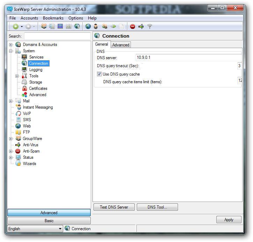Open the File menu
Image resolution: width=253 pixels, height=242 pixels.
point(13,18)
